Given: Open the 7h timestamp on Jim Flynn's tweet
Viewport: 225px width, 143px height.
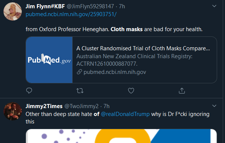Looking at the screenshot, I should click(122, 6).
